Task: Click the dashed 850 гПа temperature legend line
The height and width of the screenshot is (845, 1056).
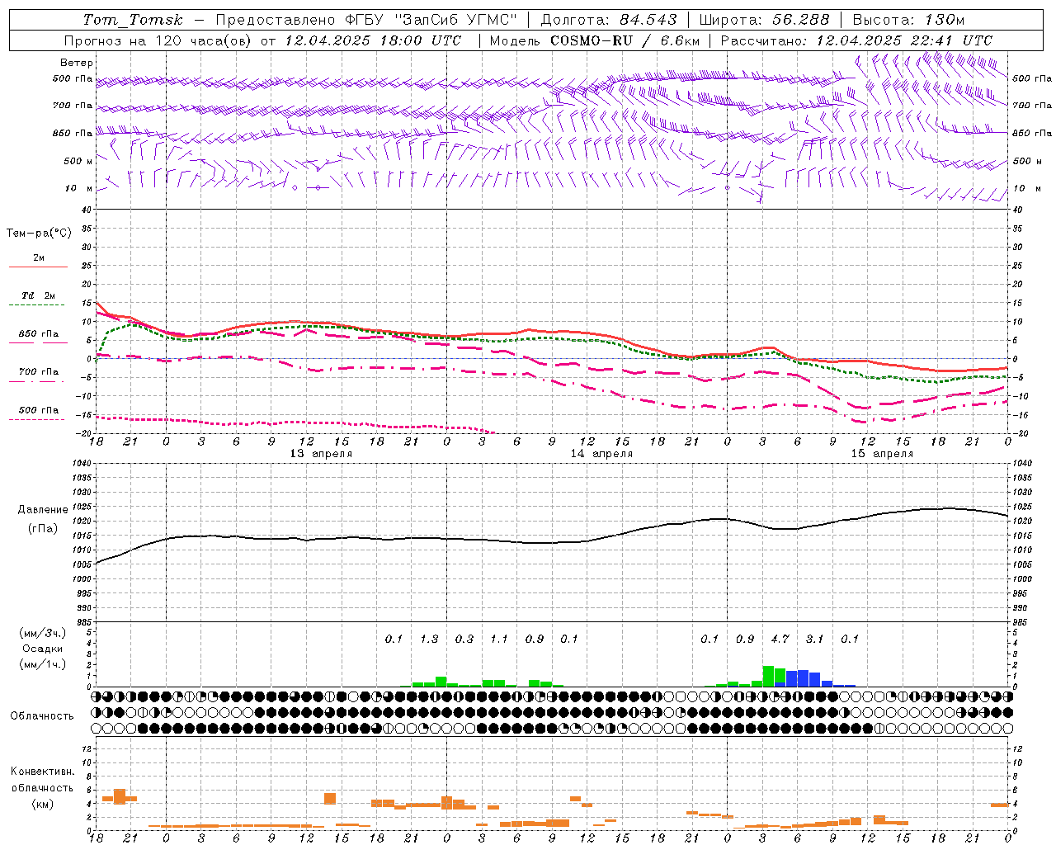Action: pos(38,342)
